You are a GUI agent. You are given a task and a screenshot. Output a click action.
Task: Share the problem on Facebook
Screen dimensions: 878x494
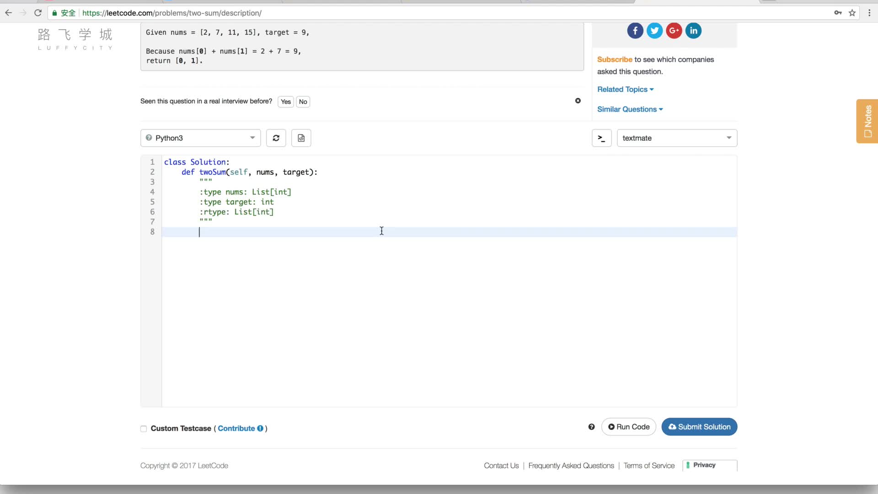[x=635, y=31]
